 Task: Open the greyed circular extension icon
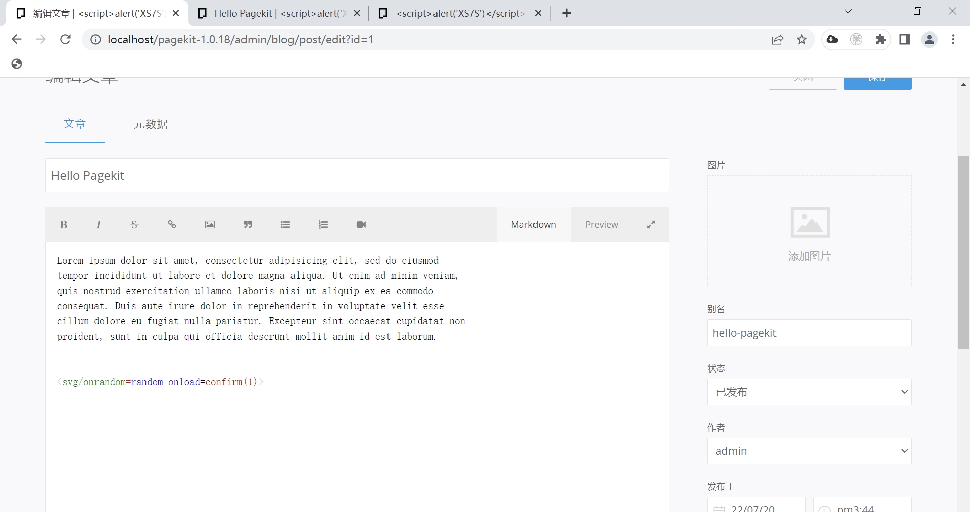(x=856, y=39)
